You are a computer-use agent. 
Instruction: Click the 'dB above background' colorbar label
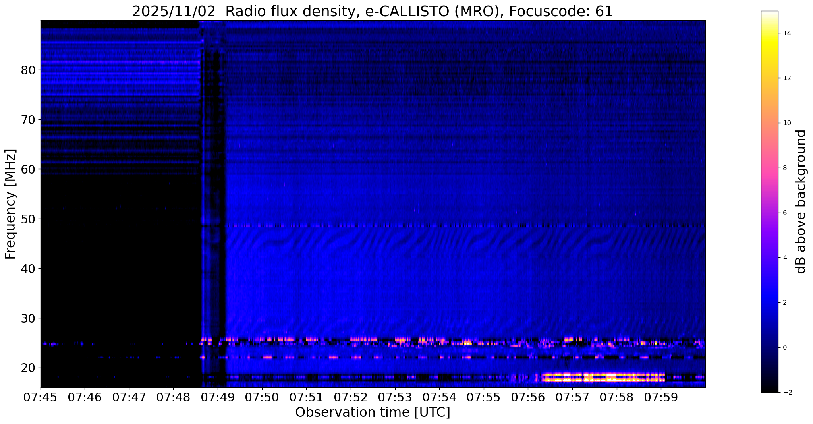[801, 201]
